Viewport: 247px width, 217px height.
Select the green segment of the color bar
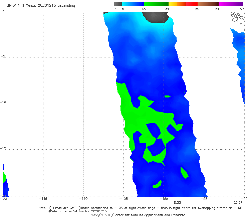(x=156, y=4)
